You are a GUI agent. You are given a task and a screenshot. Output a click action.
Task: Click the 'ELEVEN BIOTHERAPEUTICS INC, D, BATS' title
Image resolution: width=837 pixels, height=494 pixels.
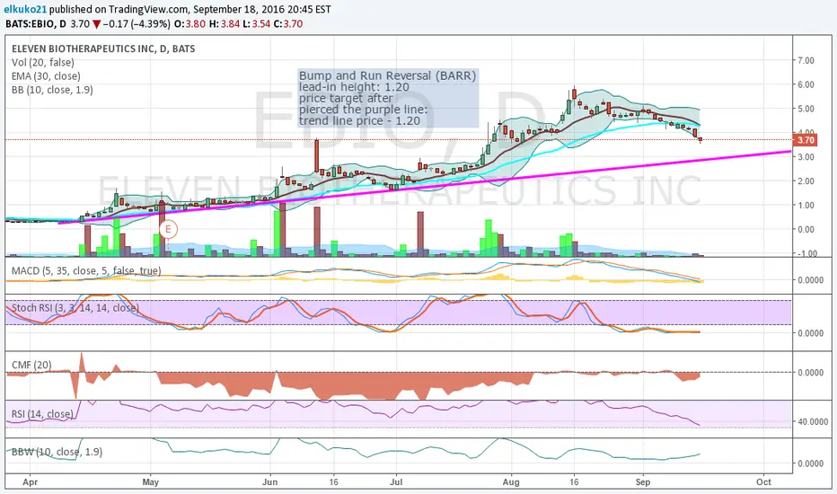pyautogui.click(x=103, y=49)
